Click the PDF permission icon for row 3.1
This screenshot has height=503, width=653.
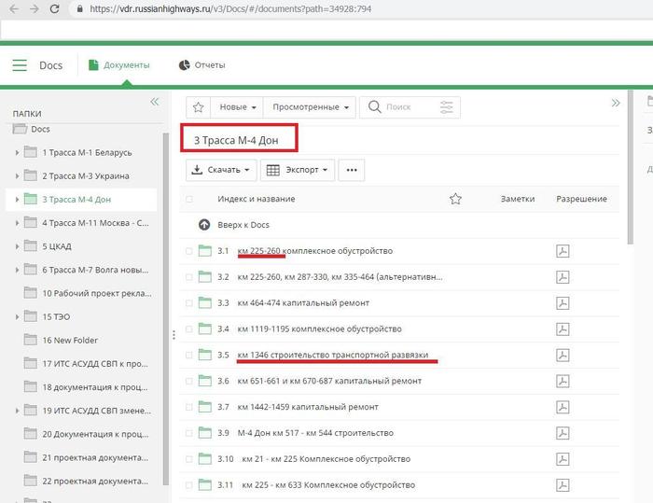563,251
